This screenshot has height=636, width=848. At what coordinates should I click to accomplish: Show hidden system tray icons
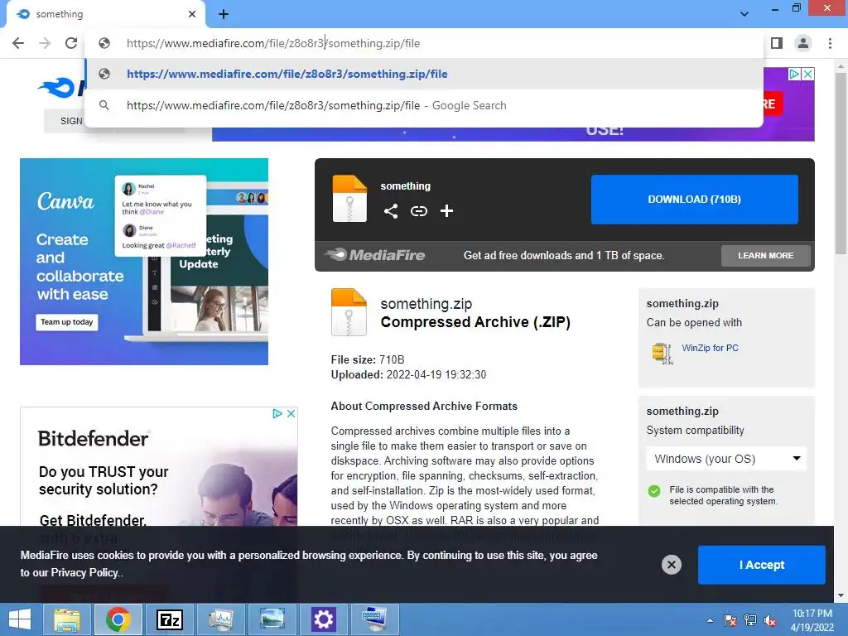(710, 620)
